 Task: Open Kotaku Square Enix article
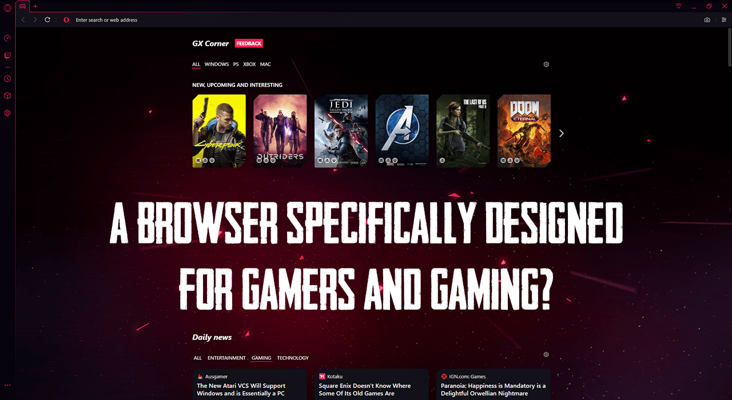click(x=372, y=385)
